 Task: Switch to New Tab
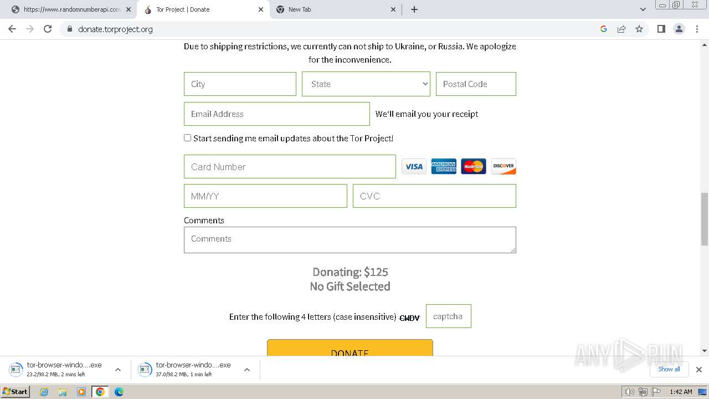pyautogui.click(x=336, y=9)
